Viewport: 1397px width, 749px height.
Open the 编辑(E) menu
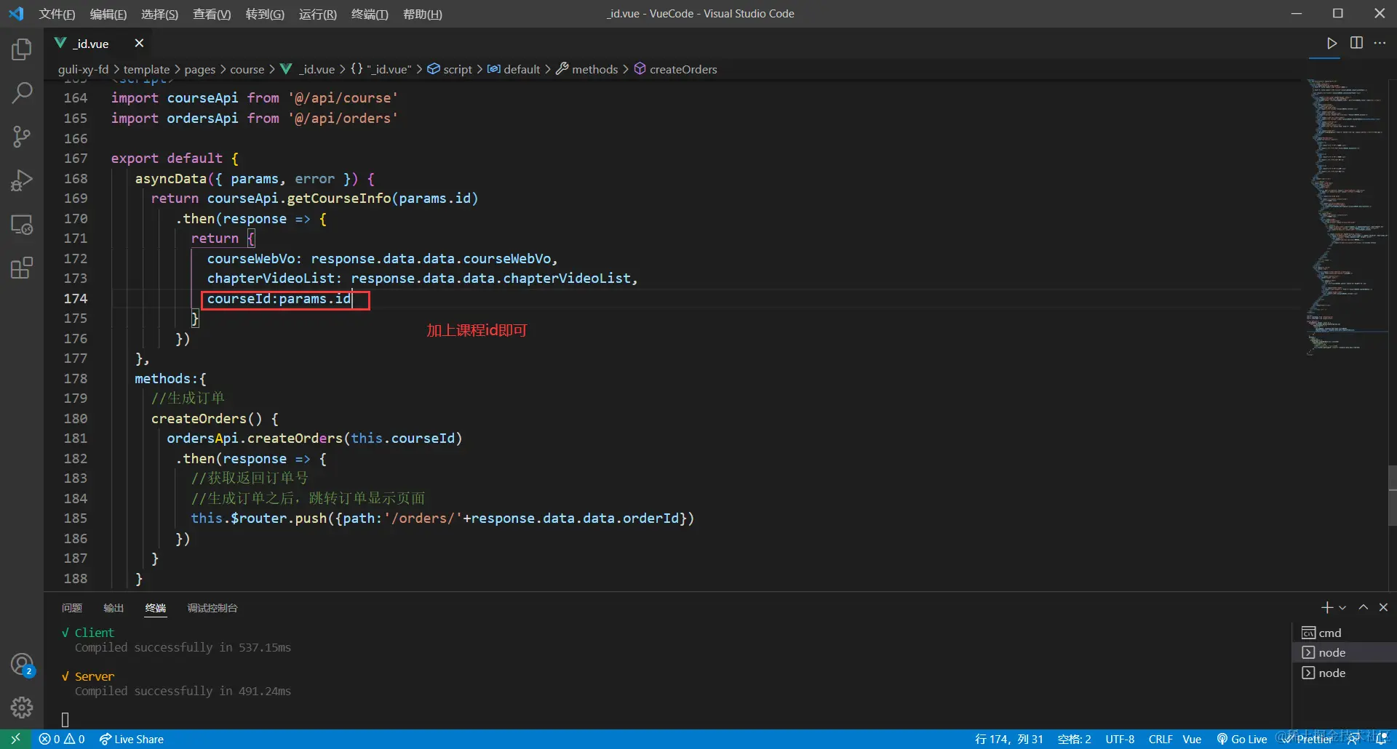[x=108, y=14]
